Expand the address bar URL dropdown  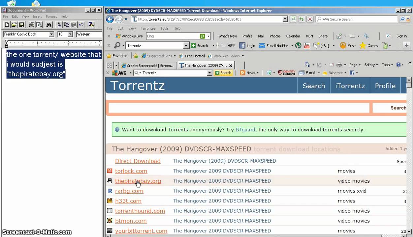285,19
